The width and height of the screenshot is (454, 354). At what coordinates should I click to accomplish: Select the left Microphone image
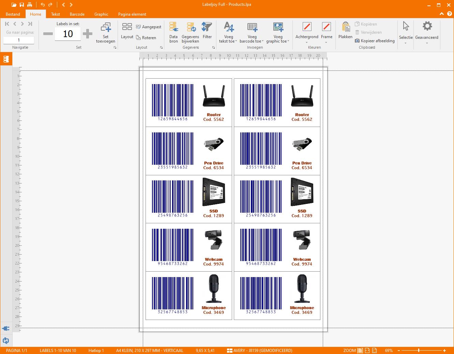click(x=214, y=289)
